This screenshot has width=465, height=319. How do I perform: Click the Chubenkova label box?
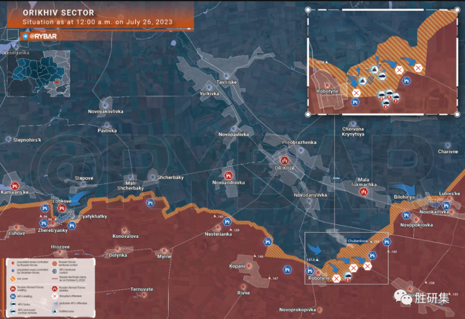[x=358, y=241]
